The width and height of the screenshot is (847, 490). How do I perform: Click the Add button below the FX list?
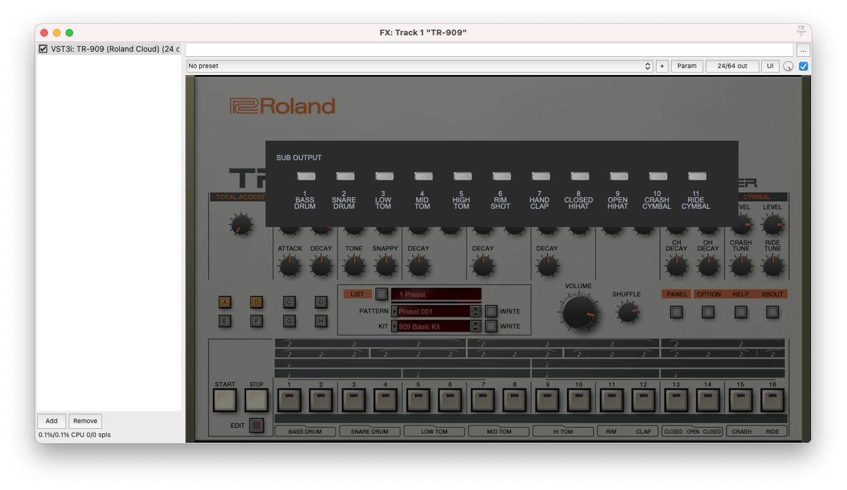pos(51,421)
